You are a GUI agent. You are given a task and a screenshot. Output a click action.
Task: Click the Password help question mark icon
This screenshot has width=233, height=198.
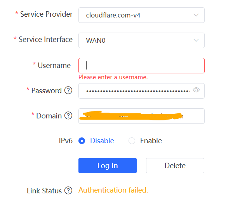click(68, 90)
